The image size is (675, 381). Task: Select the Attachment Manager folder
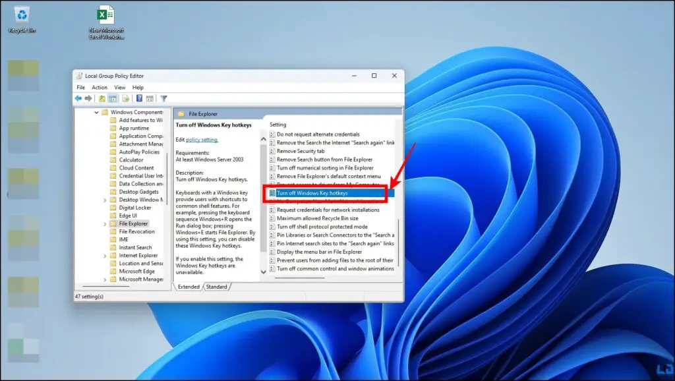pyautogui.click(x=136, y=144)
